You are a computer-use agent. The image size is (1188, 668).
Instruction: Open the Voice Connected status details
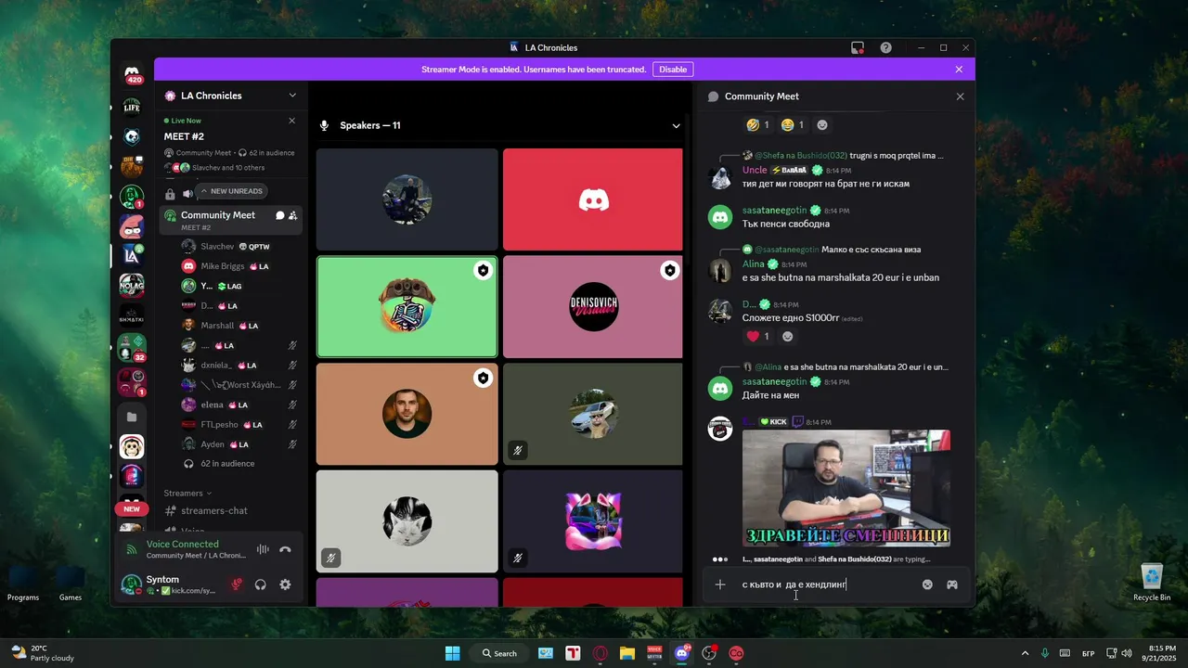click(x=183, y=545)
